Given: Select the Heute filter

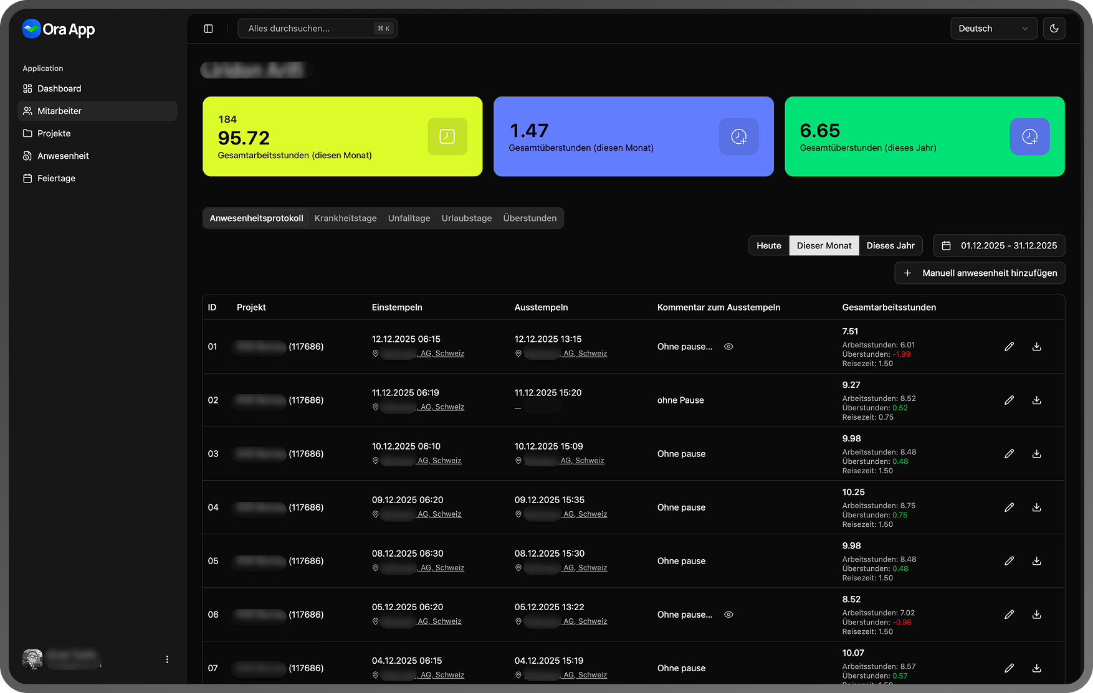Looking at the screenshot, I should (768, 245).
